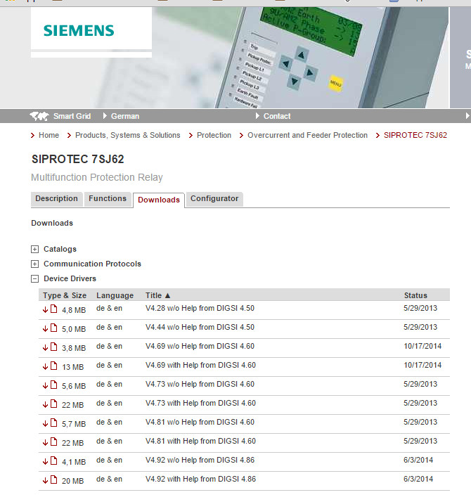Open V4.73 with Help from DIGSI 4.60
This screenshot has height=502, width=471.
pos(200,403)
